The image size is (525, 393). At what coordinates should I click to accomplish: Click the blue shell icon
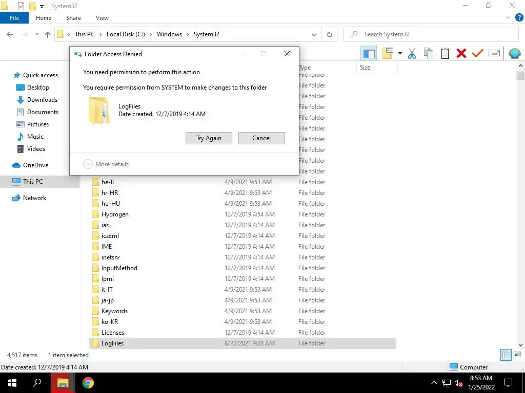515,53
